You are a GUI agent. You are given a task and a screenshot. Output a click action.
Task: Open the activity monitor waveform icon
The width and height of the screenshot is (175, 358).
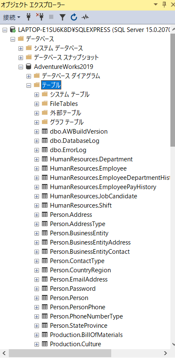85,17
